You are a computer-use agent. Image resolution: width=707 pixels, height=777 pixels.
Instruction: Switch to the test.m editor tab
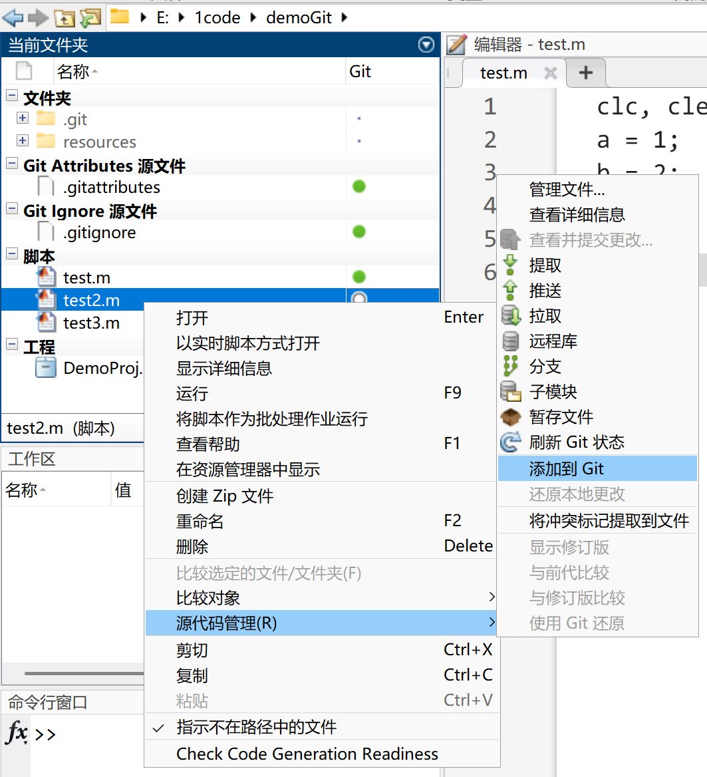click(505, 72)
